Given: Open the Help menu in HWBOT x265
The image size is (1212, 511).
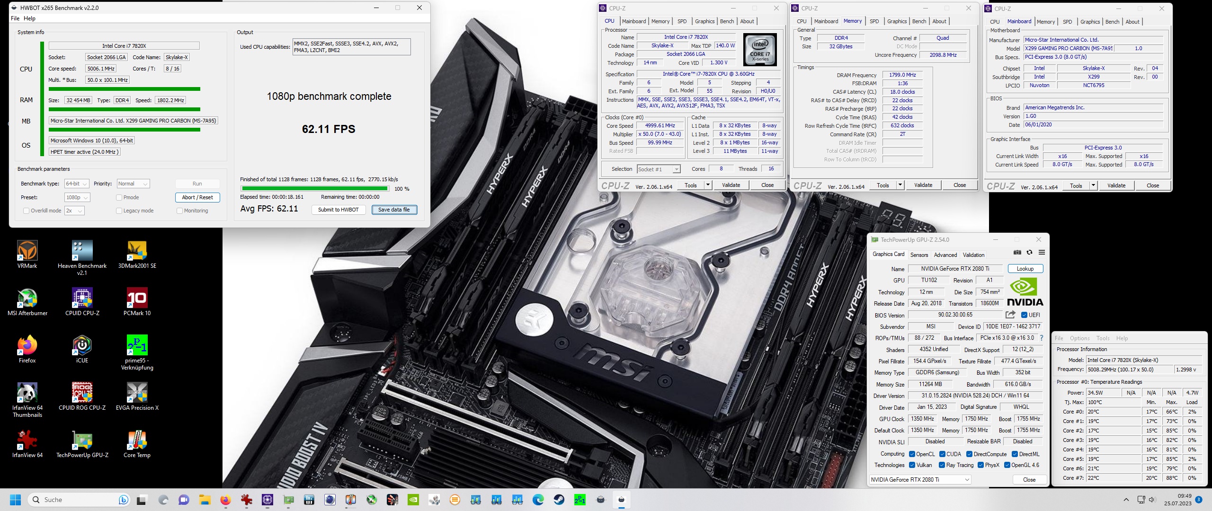Looking at the screenshot, I should pyautogui.click(x=29, y=18).
